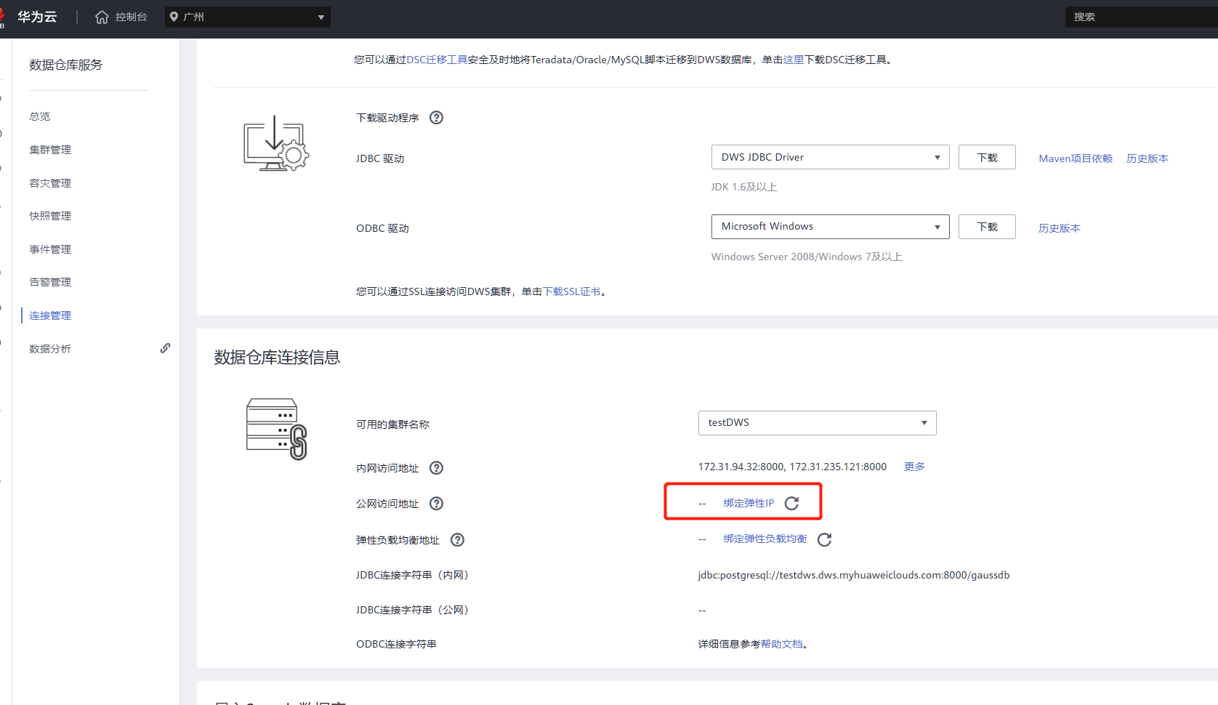Click the 可用的集群名称 label
1218x705 pixels.
pyautogui.click(x=393, y=424)
